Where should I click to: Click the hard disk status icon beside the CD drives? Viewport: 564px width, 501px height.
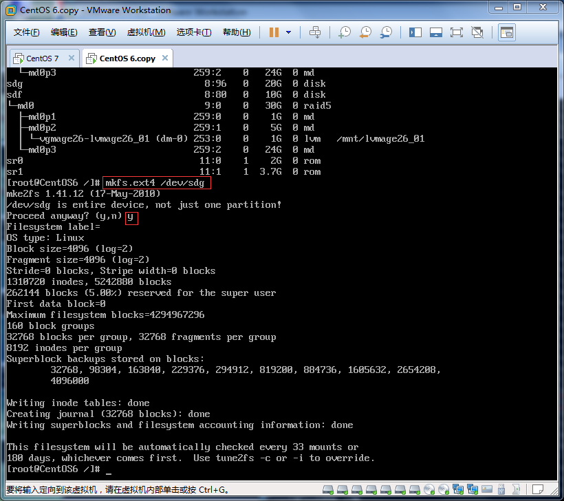click(x=415, y=489)
